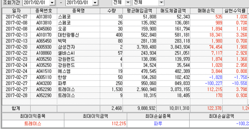
Task: Select the 한창 stock name
Action: click(62, 77)
